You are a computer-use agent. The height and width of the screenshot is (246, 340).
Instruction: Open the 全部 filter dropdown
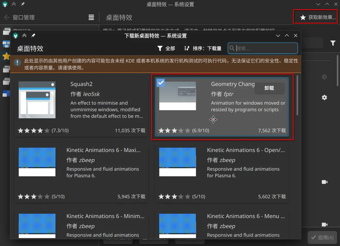pyautogui.click(x=166, y=48)
